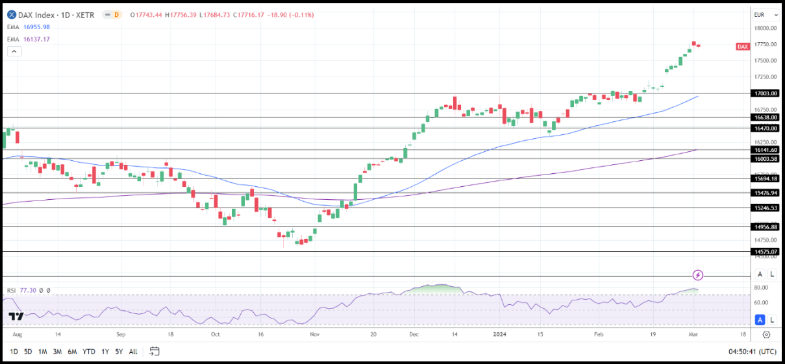The height and width of the screenshot is (364, 785).
Task: Click the Oct label on time axis
Action: coord(216,335)
